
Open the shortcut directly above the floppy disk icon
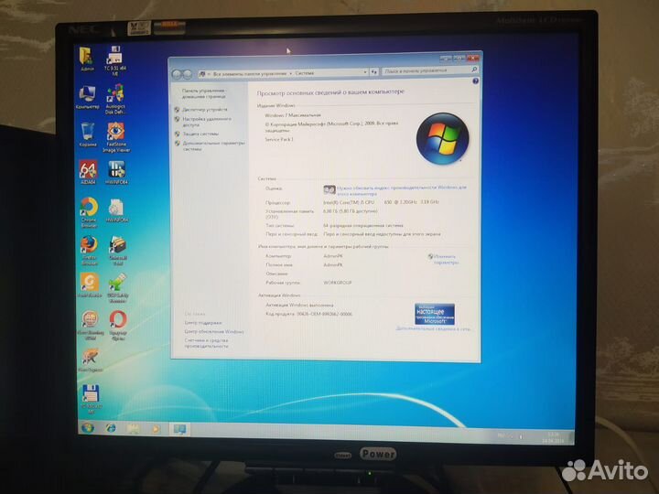(90, 360)
